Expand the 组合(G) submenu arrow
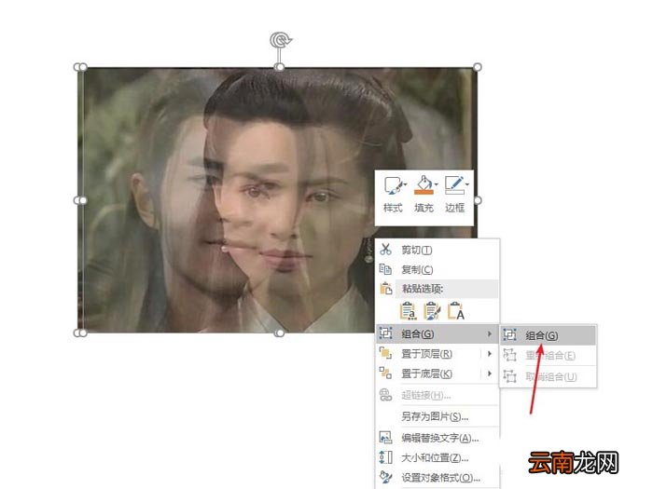The width and height of the screenshot is (653, 489). tap(490, 333)
